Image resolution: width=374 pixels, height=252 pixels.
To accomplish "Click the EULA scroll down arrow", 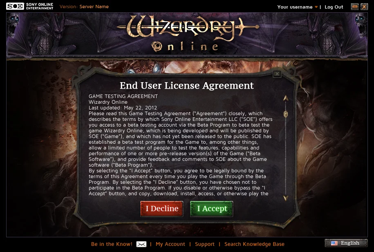I will pos(286,198).
